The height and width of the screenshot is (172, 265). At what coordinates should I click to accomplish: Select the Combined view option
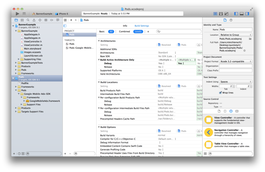click(x=125, y=31)
